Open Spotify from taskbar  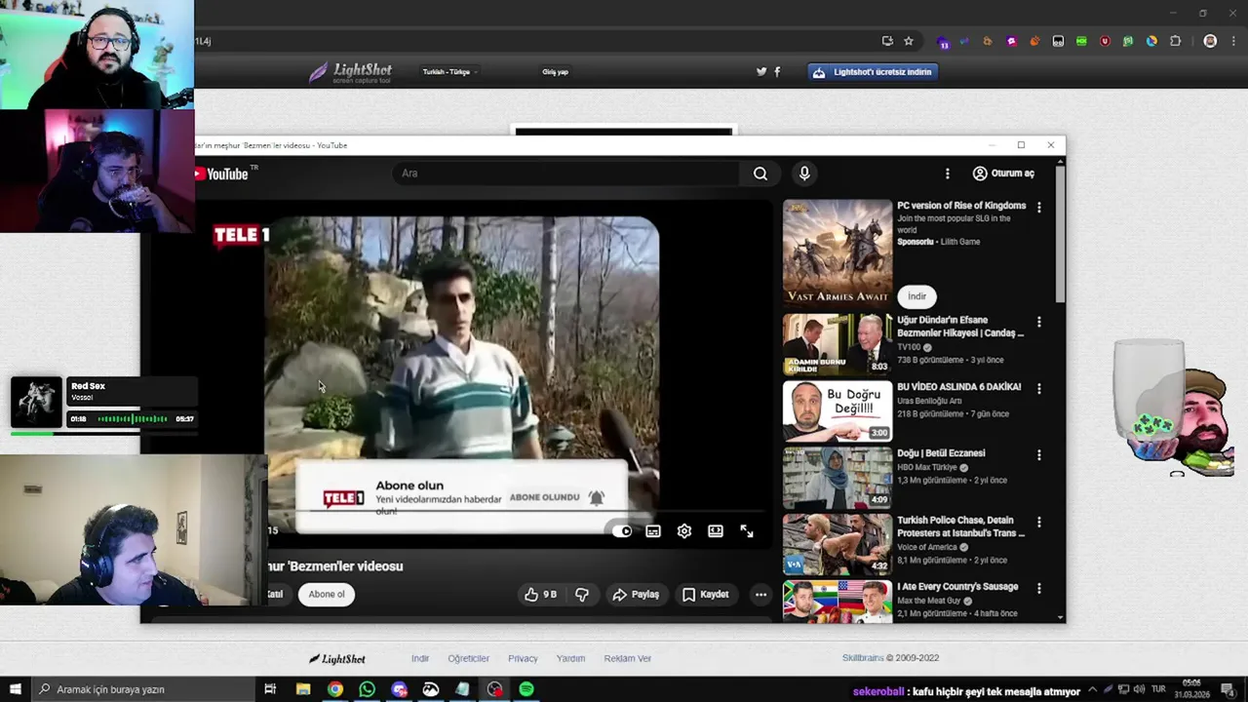pyautogui.click(x=526, y=689)
